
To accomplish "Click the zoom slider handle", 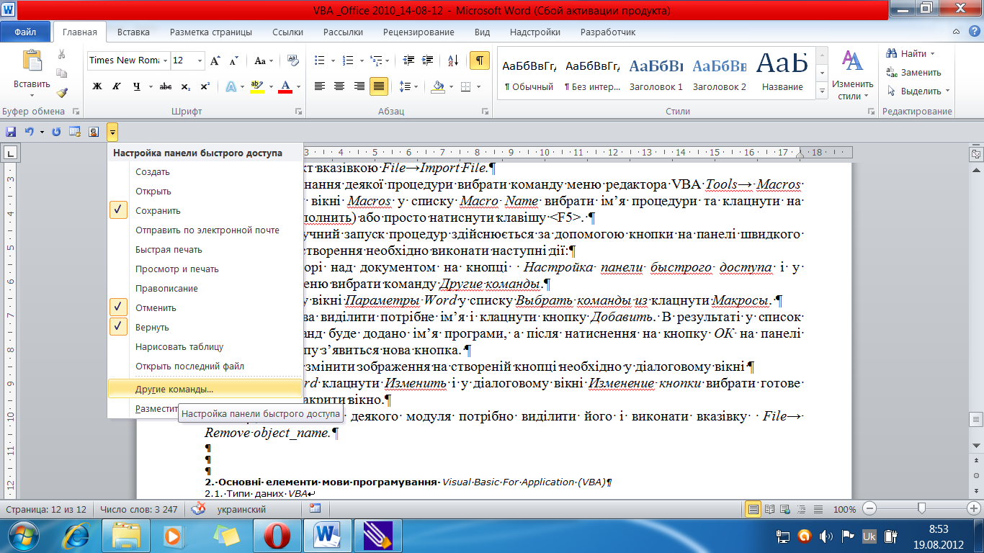I will [921, 508].
